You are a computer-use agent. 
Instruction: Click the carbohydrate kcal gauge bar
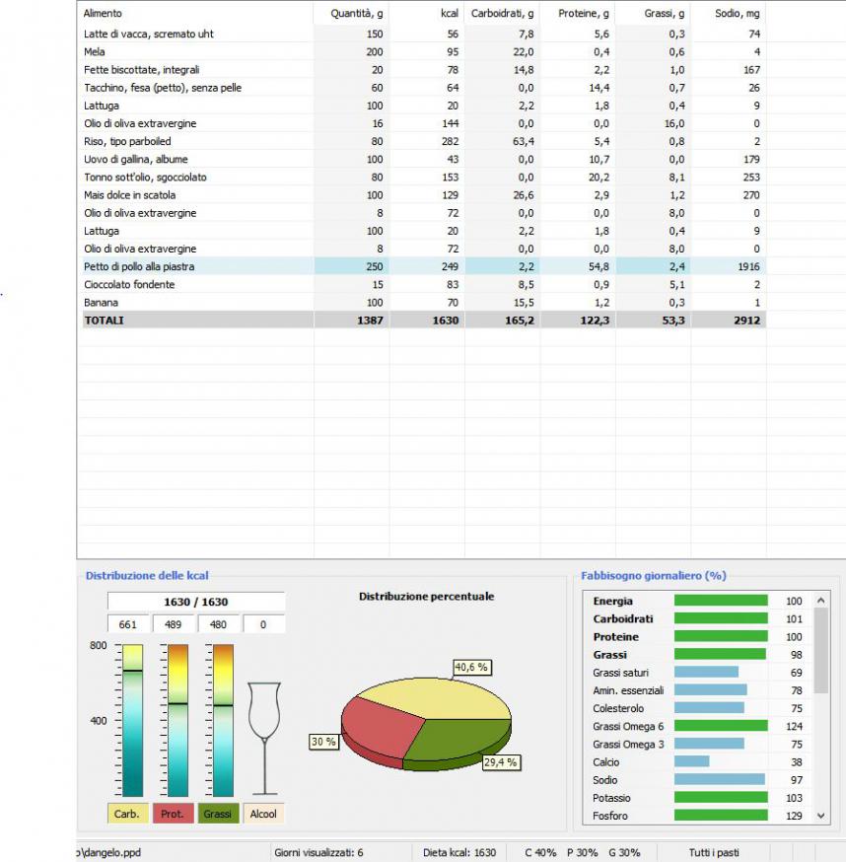point(132,720)
